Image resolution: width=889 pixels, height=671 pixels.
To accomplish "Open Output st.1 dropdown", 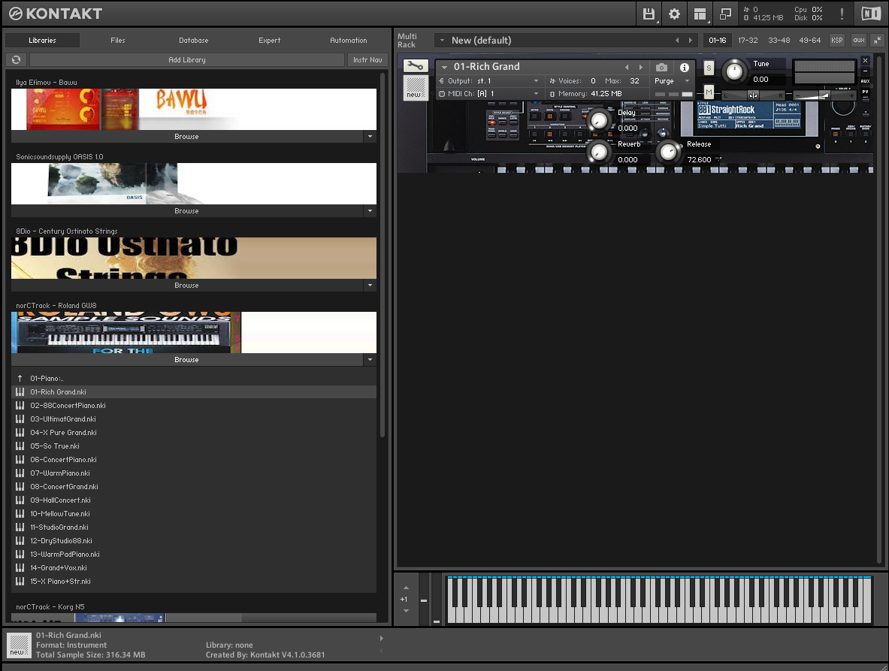I will pyautogui.click(x=536, y=81).
